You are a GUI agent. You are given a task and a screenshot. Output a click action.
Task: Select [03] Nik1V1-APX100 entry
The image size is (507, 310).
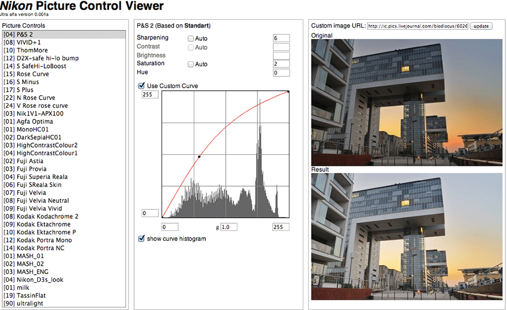64,114
